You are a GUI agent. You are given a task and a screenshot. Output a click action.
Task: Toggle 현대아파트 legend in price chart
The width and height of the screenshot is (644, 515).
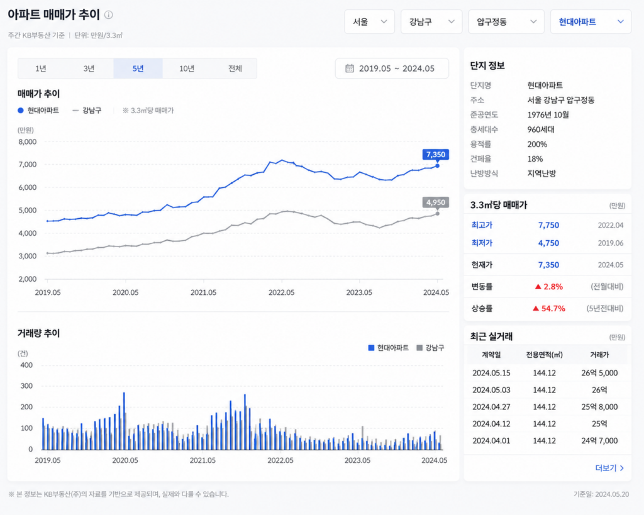point(38,111)
